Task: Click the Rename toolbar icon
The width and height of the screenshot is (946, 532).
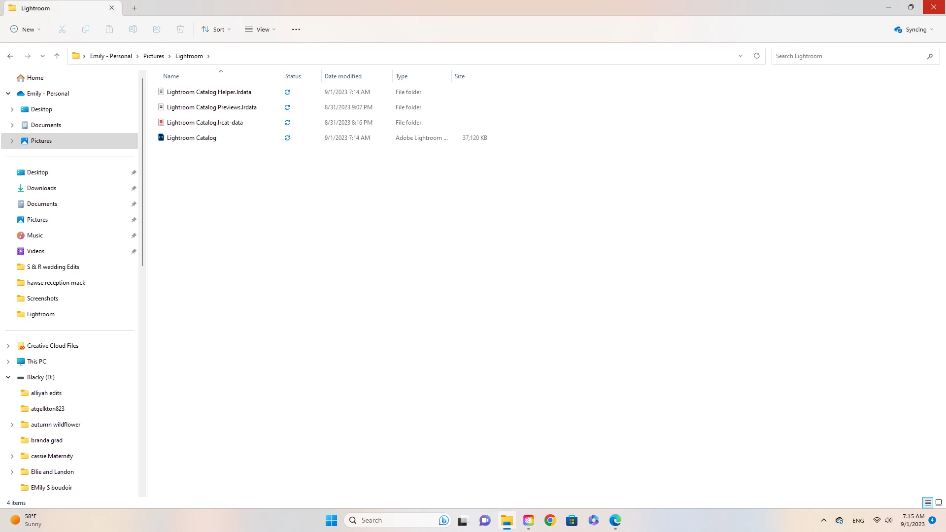Action: (x=133, y=30)
